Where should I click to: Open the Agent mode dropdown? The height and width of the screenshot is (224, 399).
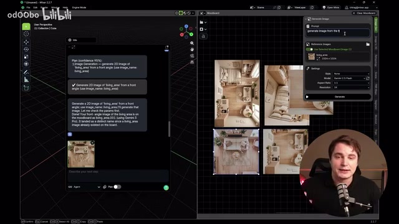point(84,187)
